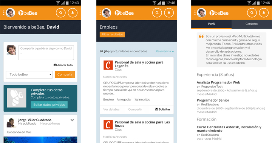Image resolution: width=272 pixels, height=143 pixels.
Task: Click 'Curso Centralitas Asterisk' formation entry
Action: click(x=229, y=129)
